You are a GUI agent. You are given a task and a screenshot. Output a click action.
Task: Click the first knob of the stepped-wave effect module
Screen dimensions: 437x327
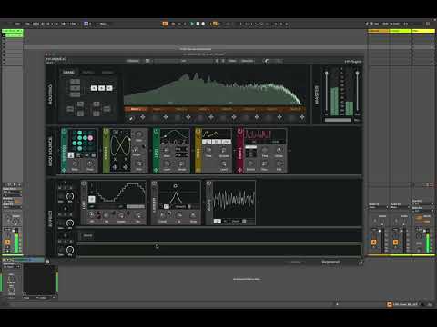(x=92, y=215)
